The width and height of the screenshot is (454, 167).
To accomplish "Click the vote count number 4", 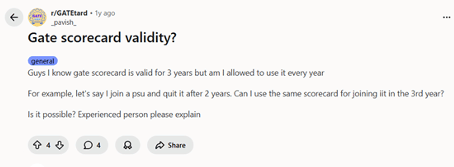I will point(48,145).
